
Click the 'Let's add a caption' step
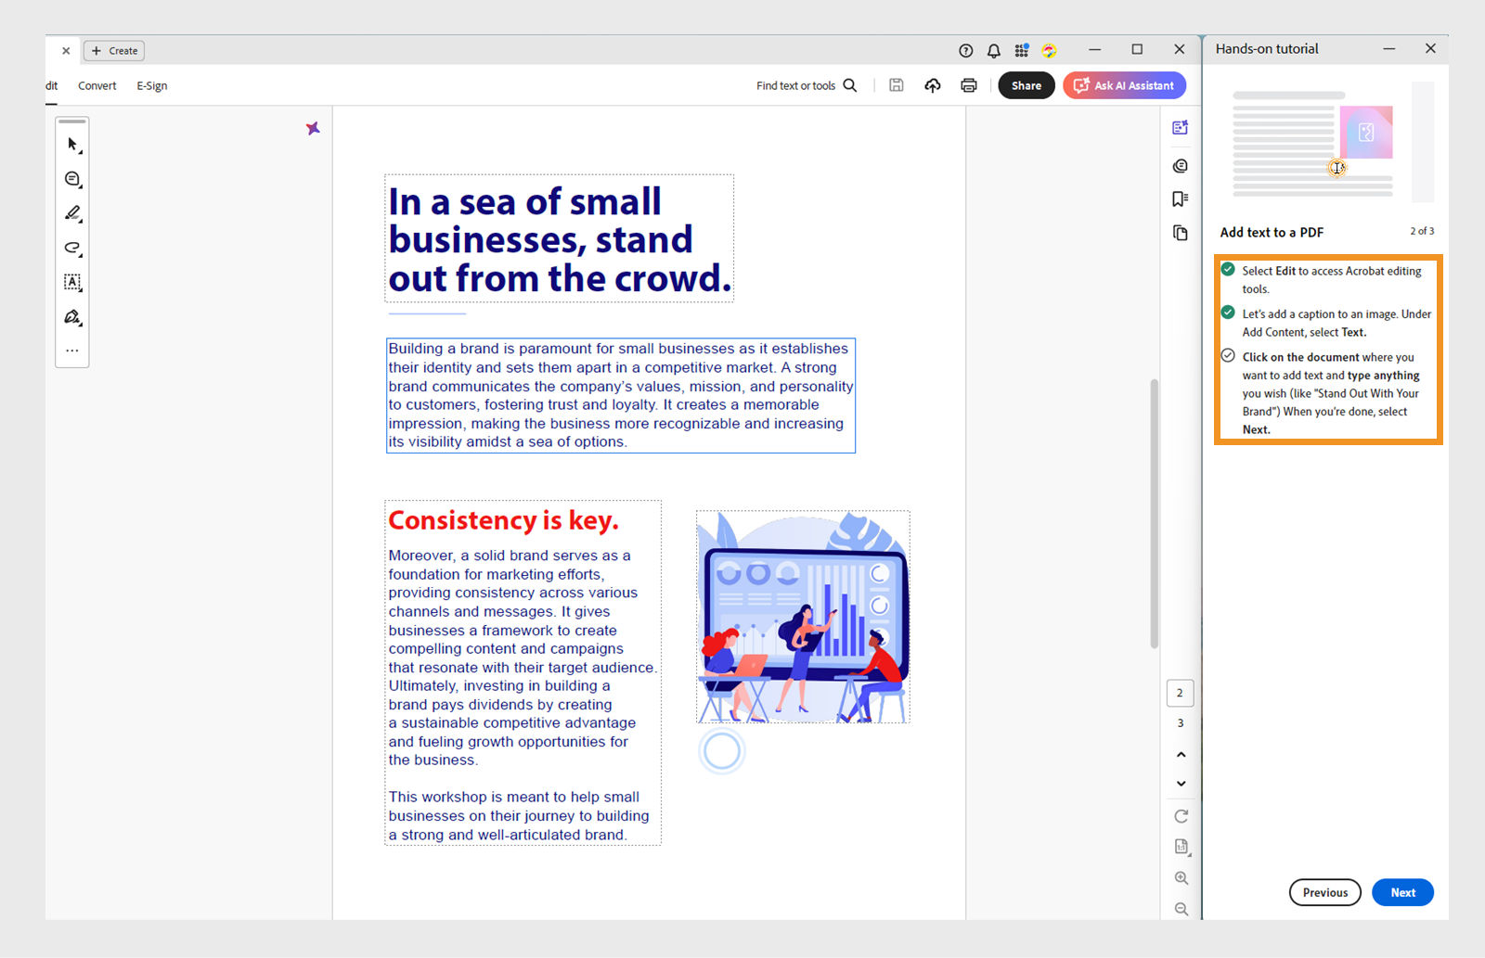pyautogui.click(x=1336, y=323)
